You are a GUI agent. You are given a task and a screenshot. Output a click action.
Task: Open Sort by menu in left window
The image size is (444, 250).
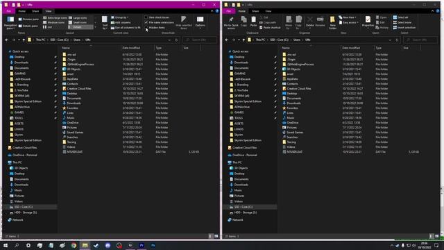[105, 23]
